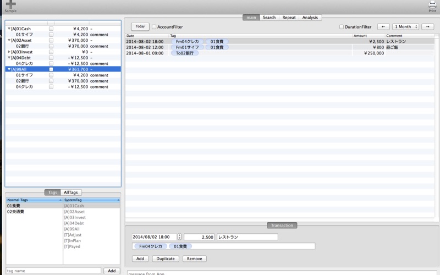Screen dimensions: 440x275
Task: Select [T]Adjust in SystemTag list
Action: tap(92, 235)
